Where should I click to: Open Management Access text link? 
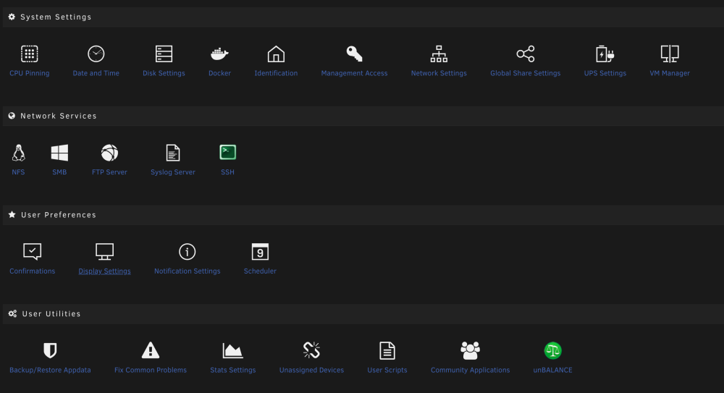(354, 73)
